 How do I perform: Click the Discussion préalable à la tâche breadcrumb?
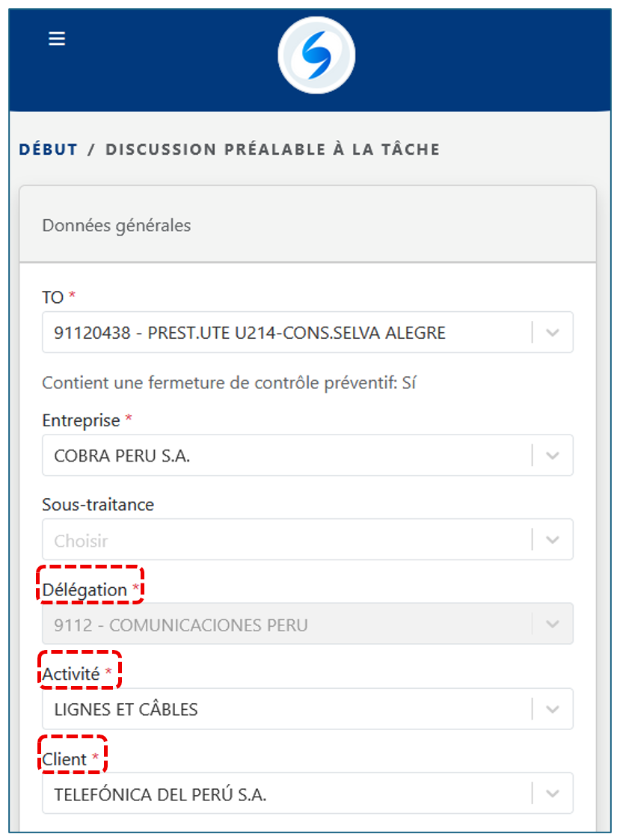272,150
